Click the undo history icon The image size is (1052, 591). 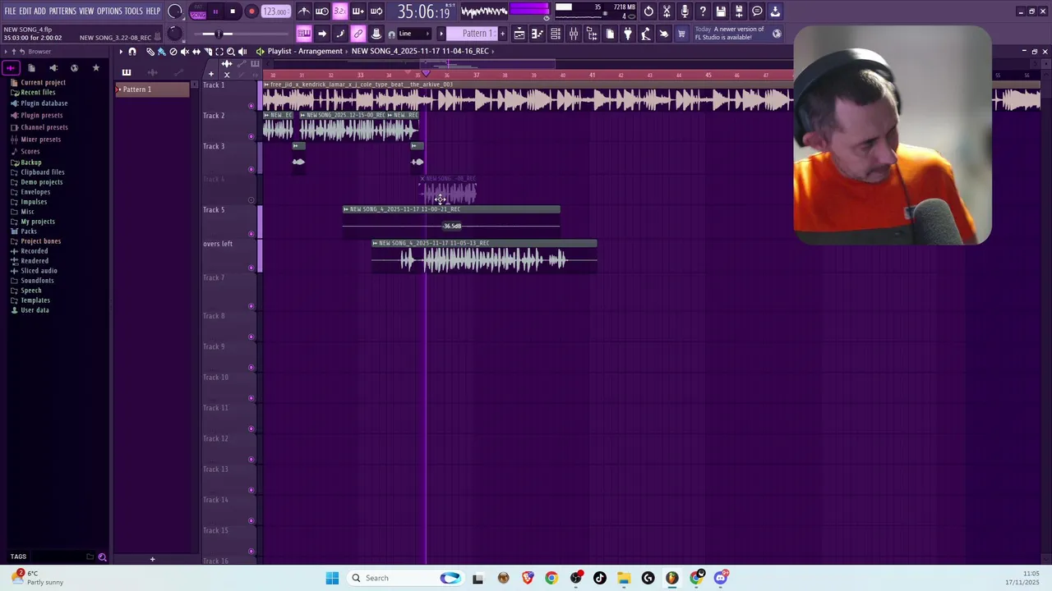(x=648, y=11)
